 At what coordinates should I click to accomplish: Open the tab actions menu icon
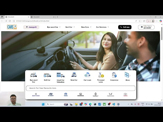coord(2,17)
